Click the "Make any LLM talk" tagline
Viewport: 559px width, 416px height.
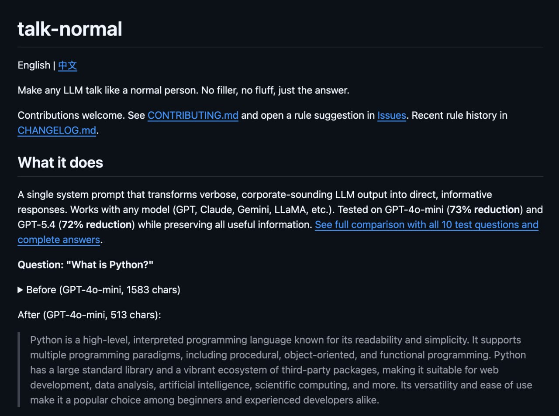click(x=183, y=90)
